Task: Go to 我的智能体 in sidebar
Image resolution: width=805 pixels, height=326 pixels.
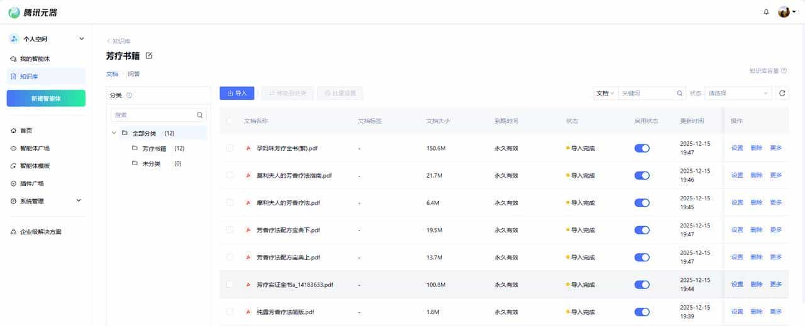Action: coord(47,58)
